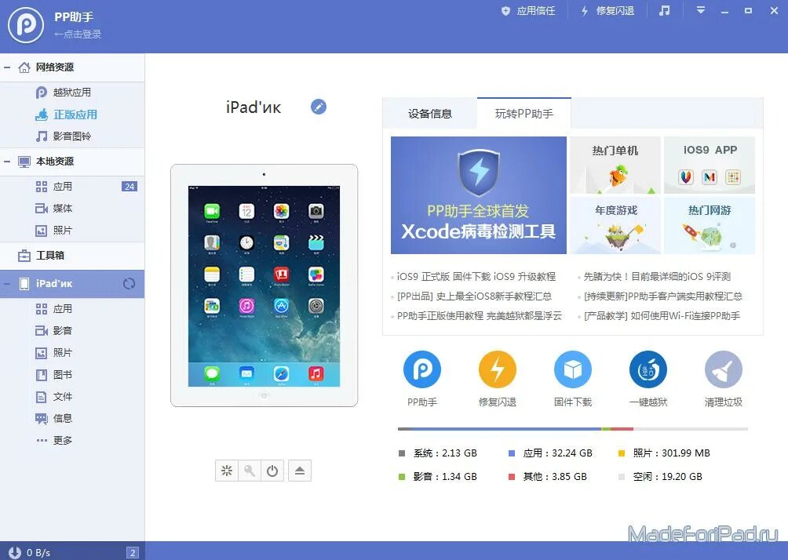
Task: Click the PP助手 logo avatar
Action: tap(26, 25)
